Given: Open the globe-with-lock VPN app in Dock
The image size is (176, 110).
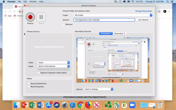Looking at the screenshot, I should [116, 105].
